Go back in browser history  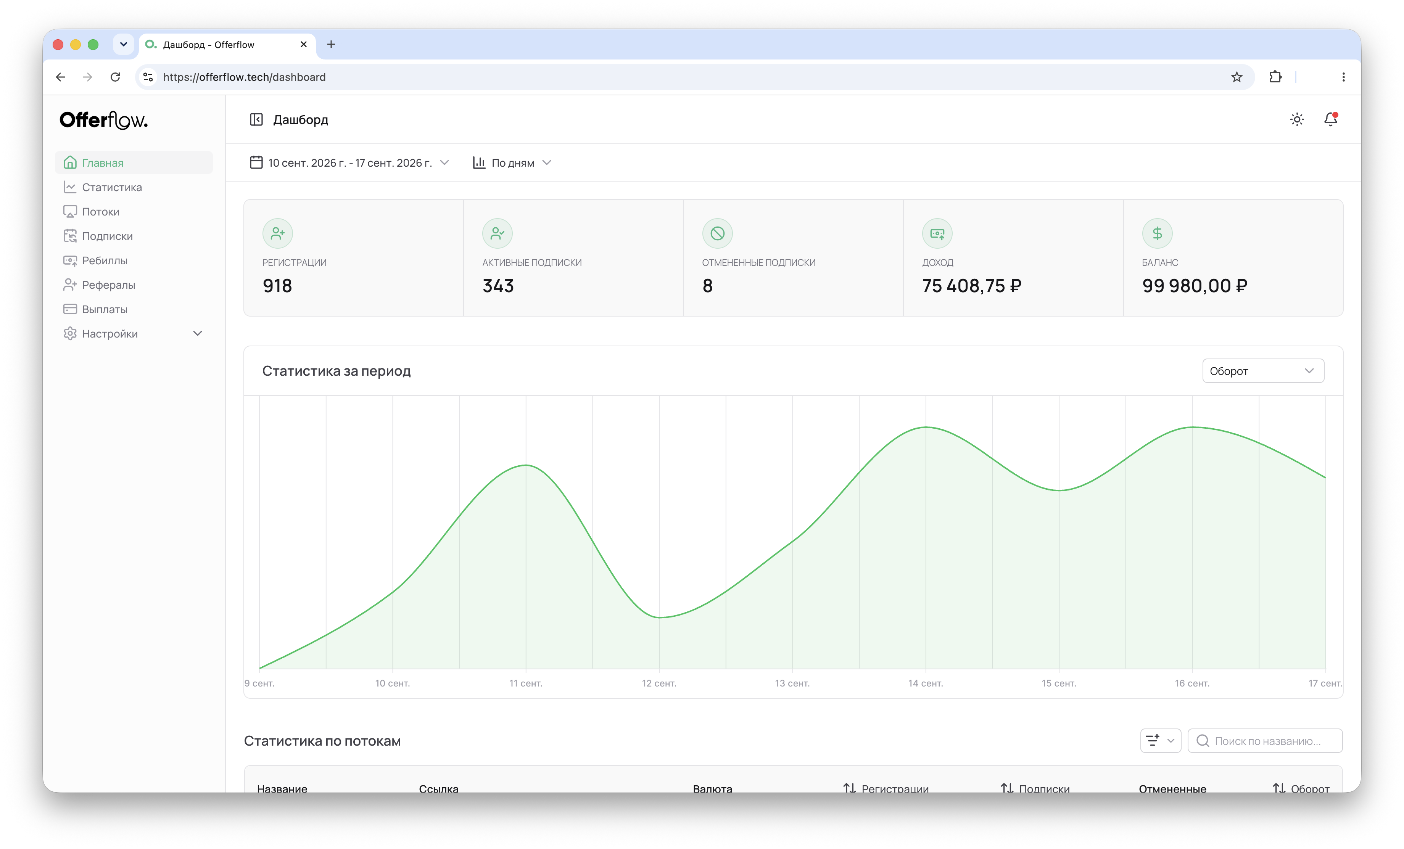click(60, 77)
